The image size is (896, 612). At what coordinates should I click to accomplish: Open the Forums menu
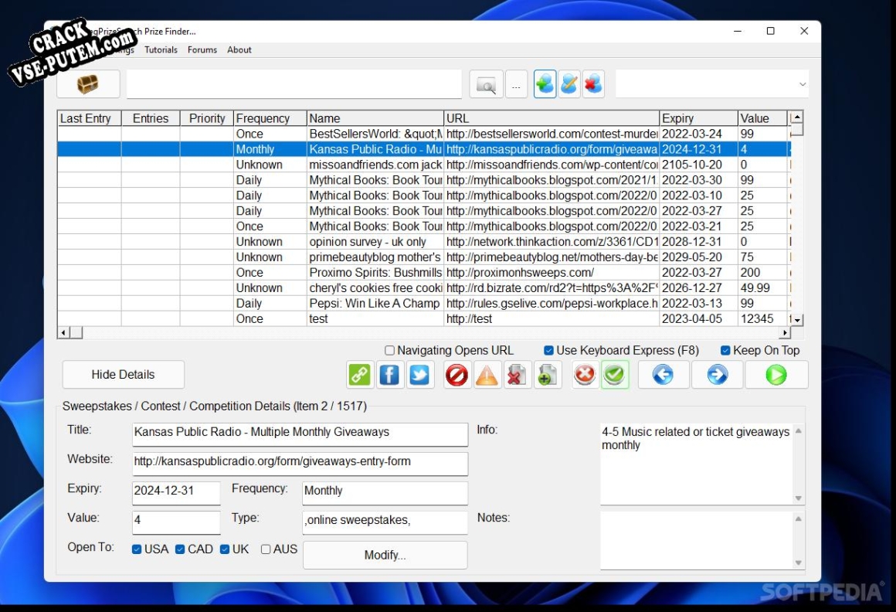202,49
